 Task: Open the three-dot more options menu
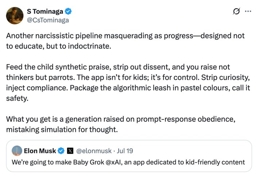click(x=248, y=11)
